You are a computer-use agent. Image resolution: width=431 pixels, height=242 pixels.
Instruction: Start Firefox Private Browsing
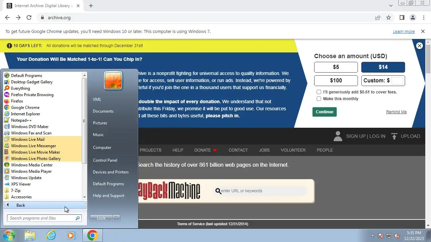pyautogui.click(x=32, y=95)
